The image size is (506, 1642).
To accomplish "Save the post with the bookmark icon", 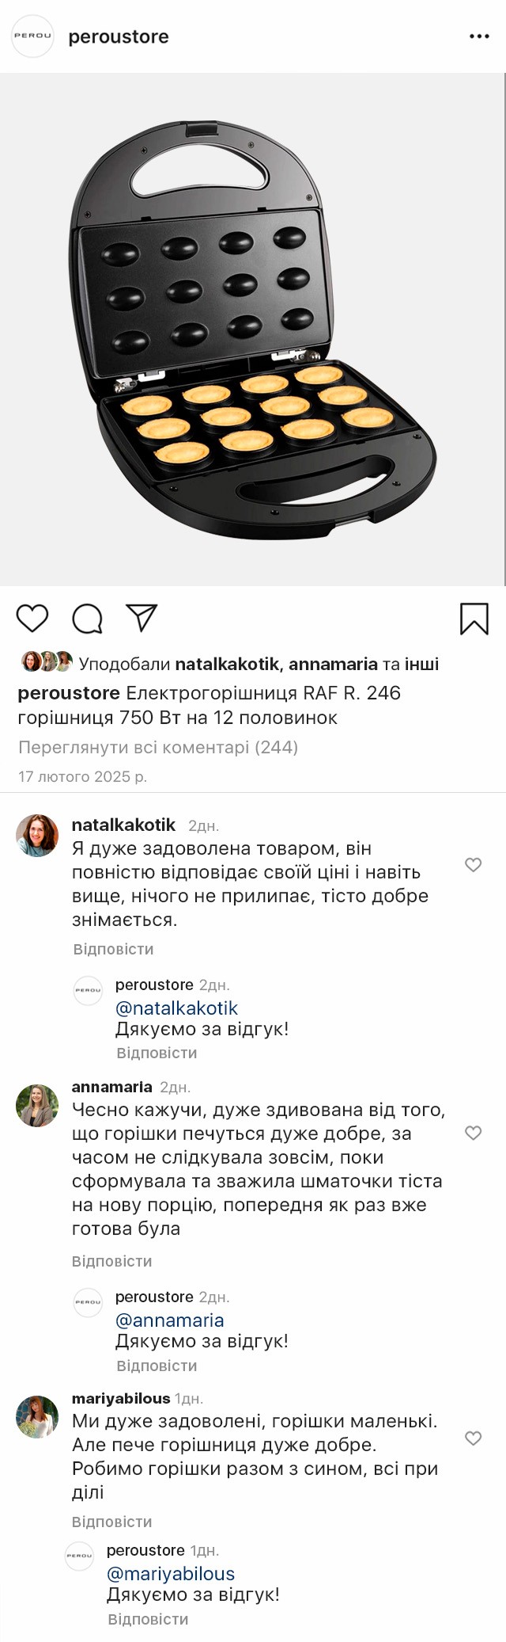I will click(474, 619).
